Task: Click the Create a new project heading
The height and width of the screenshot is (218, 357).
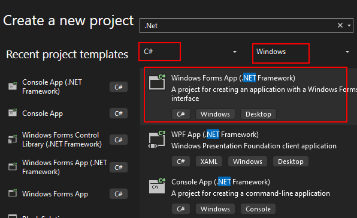Action: tap(68, 21)
